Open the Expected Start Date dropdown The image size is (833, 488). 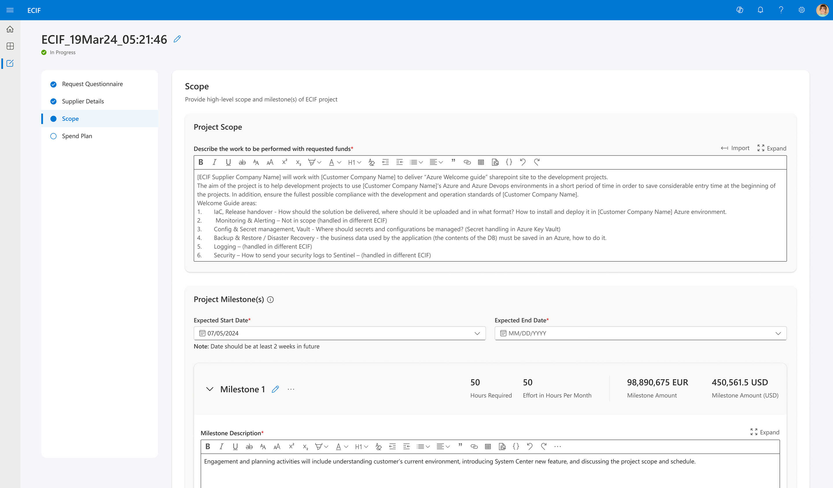point(477,333)
